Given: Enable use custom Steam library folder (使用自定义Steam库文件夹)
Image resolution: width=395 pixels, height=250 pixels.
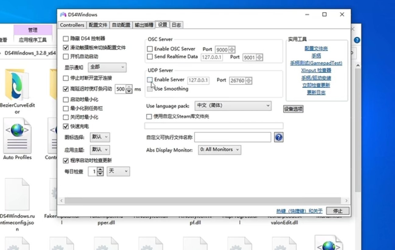Looking at the screenshot, I should [149, 117].
